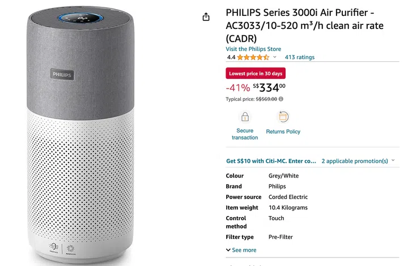The width and height of the screenshot is (408, 266).
Task: Click the share icon beside the product image
Action: click(x=206, y=17)
